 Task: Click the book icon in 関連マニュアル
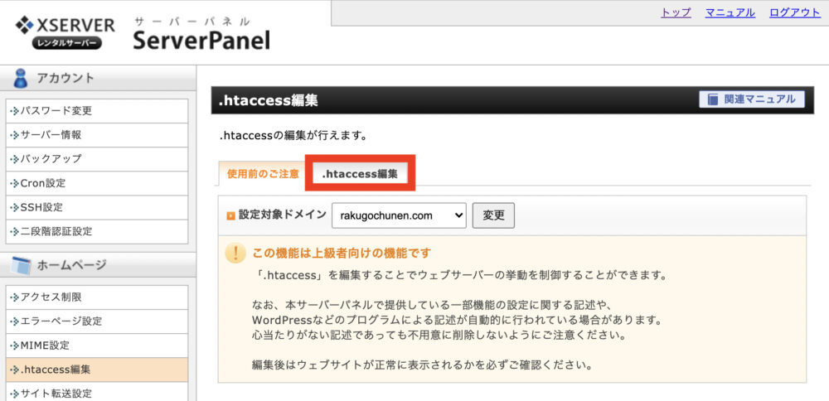click(714, 99)
